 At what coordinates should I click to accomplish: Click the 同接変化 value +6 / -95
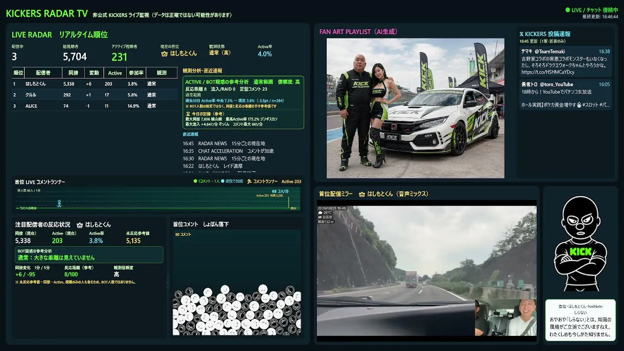pyautogui.click(x=25, y=274)
